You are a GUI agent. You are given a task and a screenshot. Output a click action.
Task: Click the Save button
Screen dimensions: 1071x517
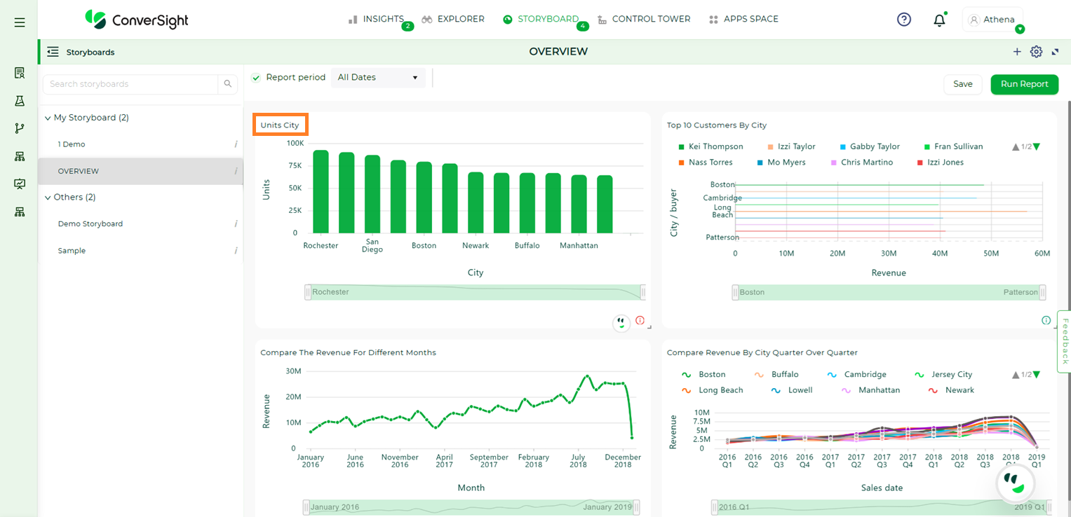click(963, 84)
